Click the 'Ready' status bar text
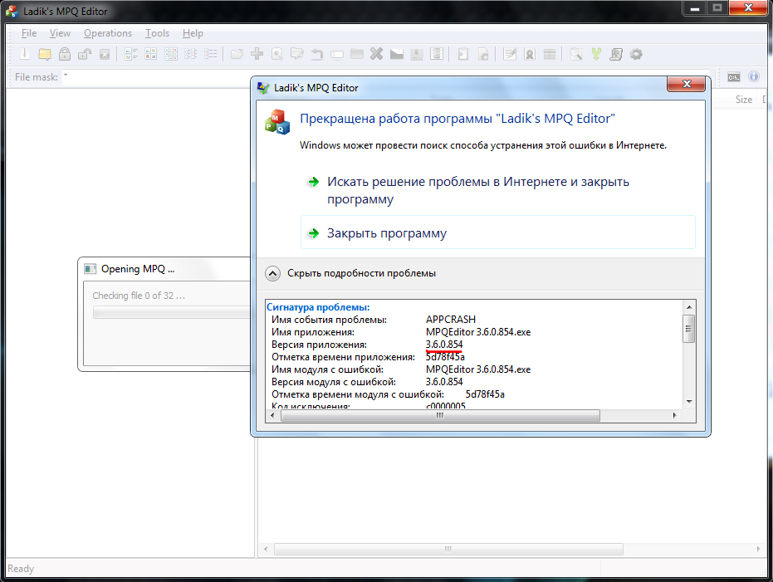Screen dimensions: 773x582 click(21, 568)
